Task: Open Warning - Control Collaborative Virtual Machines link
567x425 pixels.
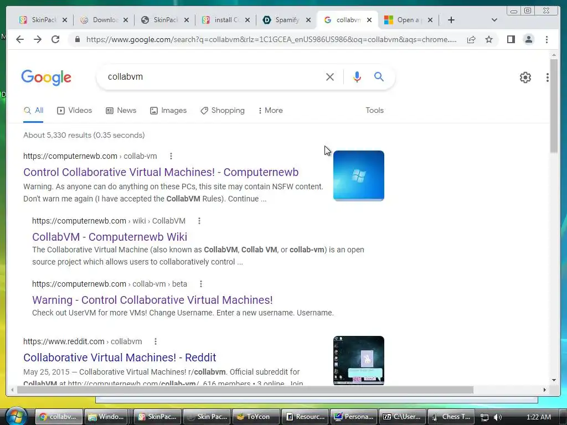Action: [x=152, y=300]
